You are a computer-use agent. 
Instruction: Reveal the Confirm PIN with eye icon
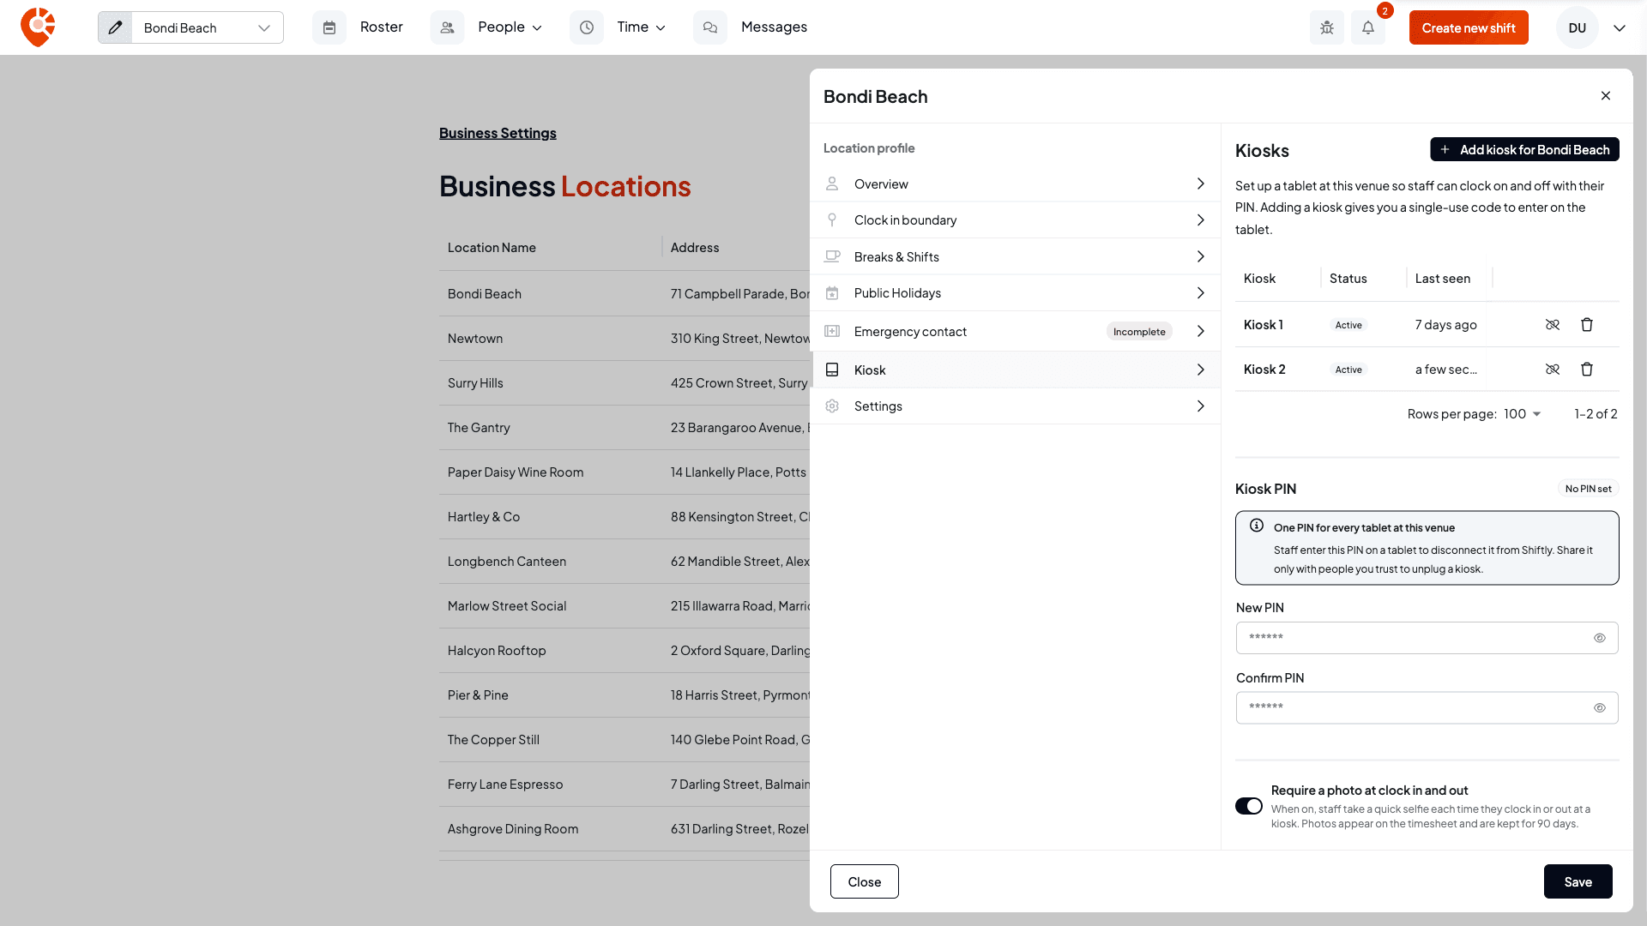click(x=1599, y=708)
